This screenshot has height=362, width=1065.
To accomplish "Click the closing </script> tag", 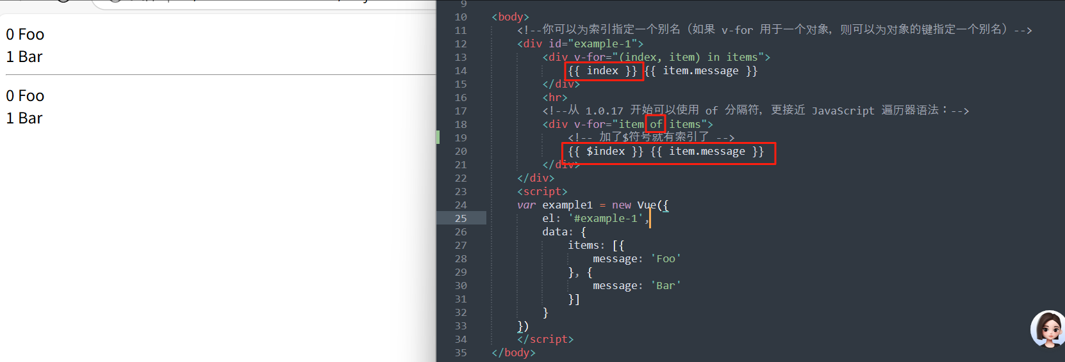I will 545,340.
